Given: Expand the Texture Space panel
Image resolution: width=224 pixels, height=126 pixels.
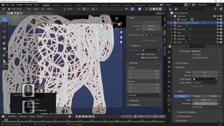Looking at the screenshot, I should [x=182, y=63].
